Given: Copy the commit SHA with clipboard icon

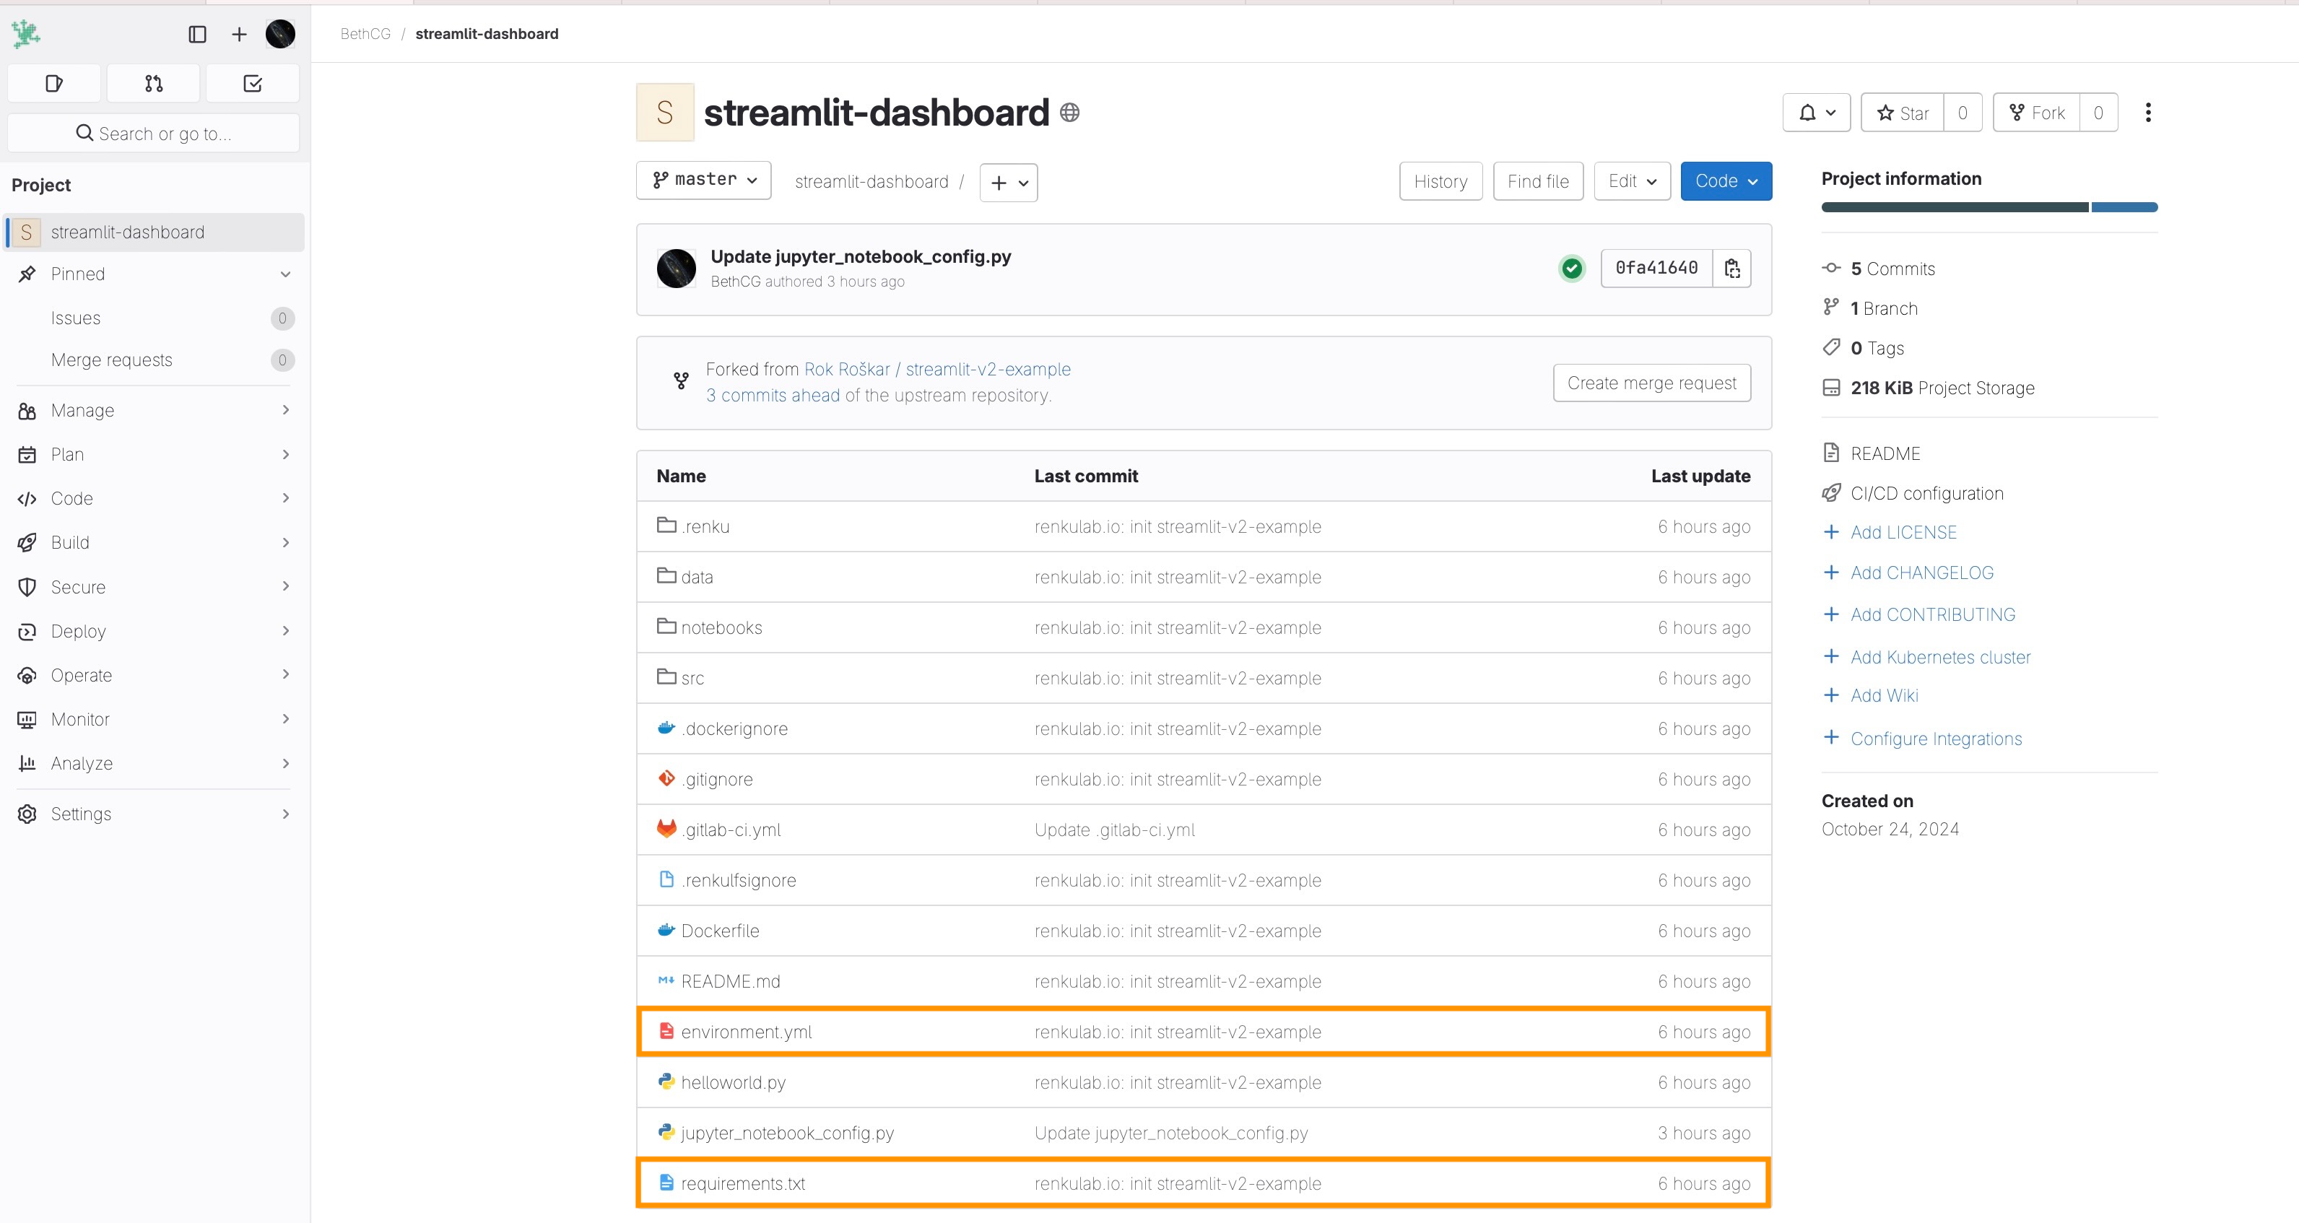Looking at the screenshot, I should (x=1732, y=268).
